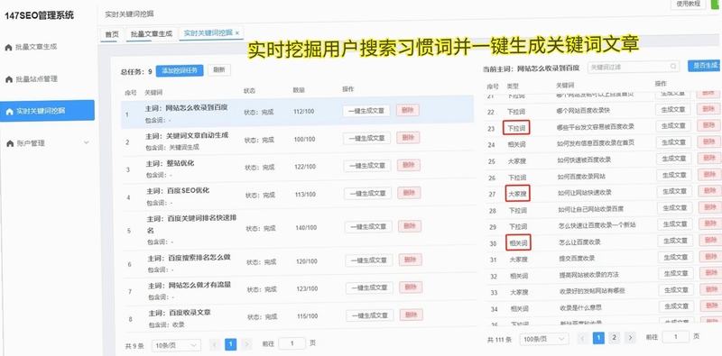Click 一键生成文章 for 百度SEO优化

tap(368, 194)
